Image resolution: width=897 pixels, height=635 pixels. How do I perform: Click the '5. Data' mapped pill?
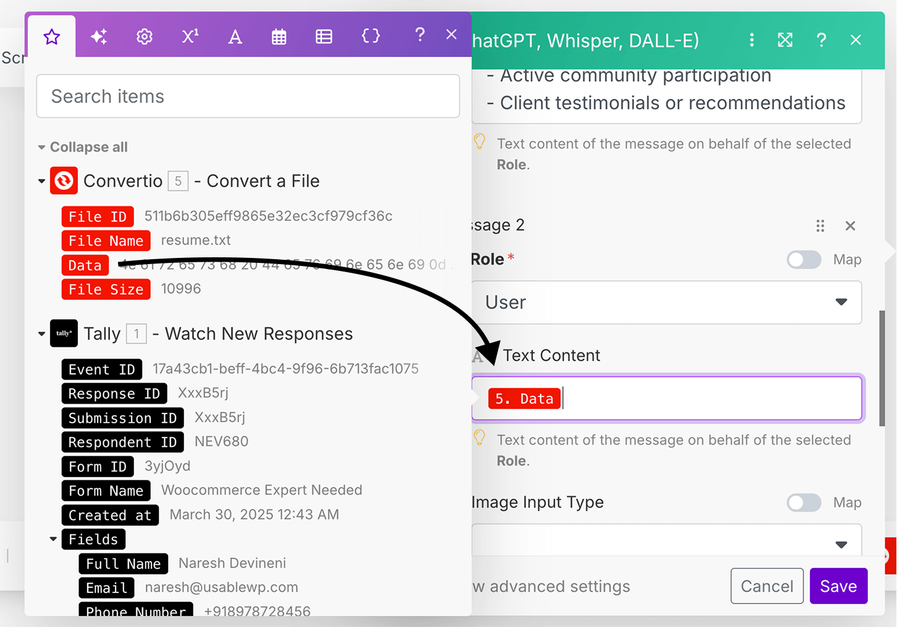coord(524,399)
